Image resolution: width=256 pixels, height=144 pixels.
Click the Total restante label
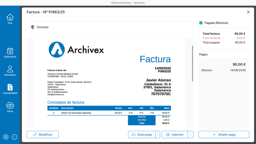click(x=212, y=38)
